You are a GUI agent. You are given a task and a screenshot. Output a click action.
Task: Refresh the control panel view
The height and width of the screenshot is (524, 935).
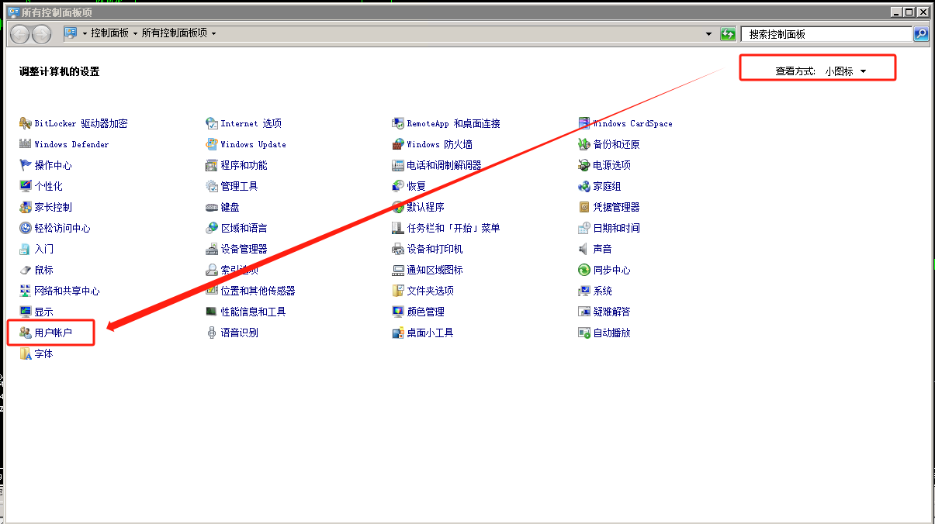pyautogui.click(x=728, y=34)
